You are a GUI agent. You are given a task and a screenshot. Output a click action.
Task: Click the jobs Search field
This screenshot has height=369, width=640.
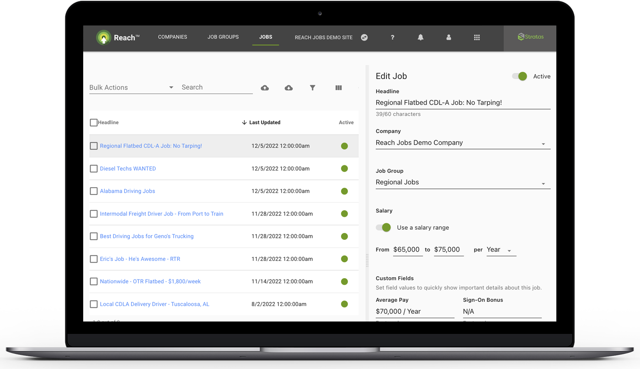[x=217, y=88]
